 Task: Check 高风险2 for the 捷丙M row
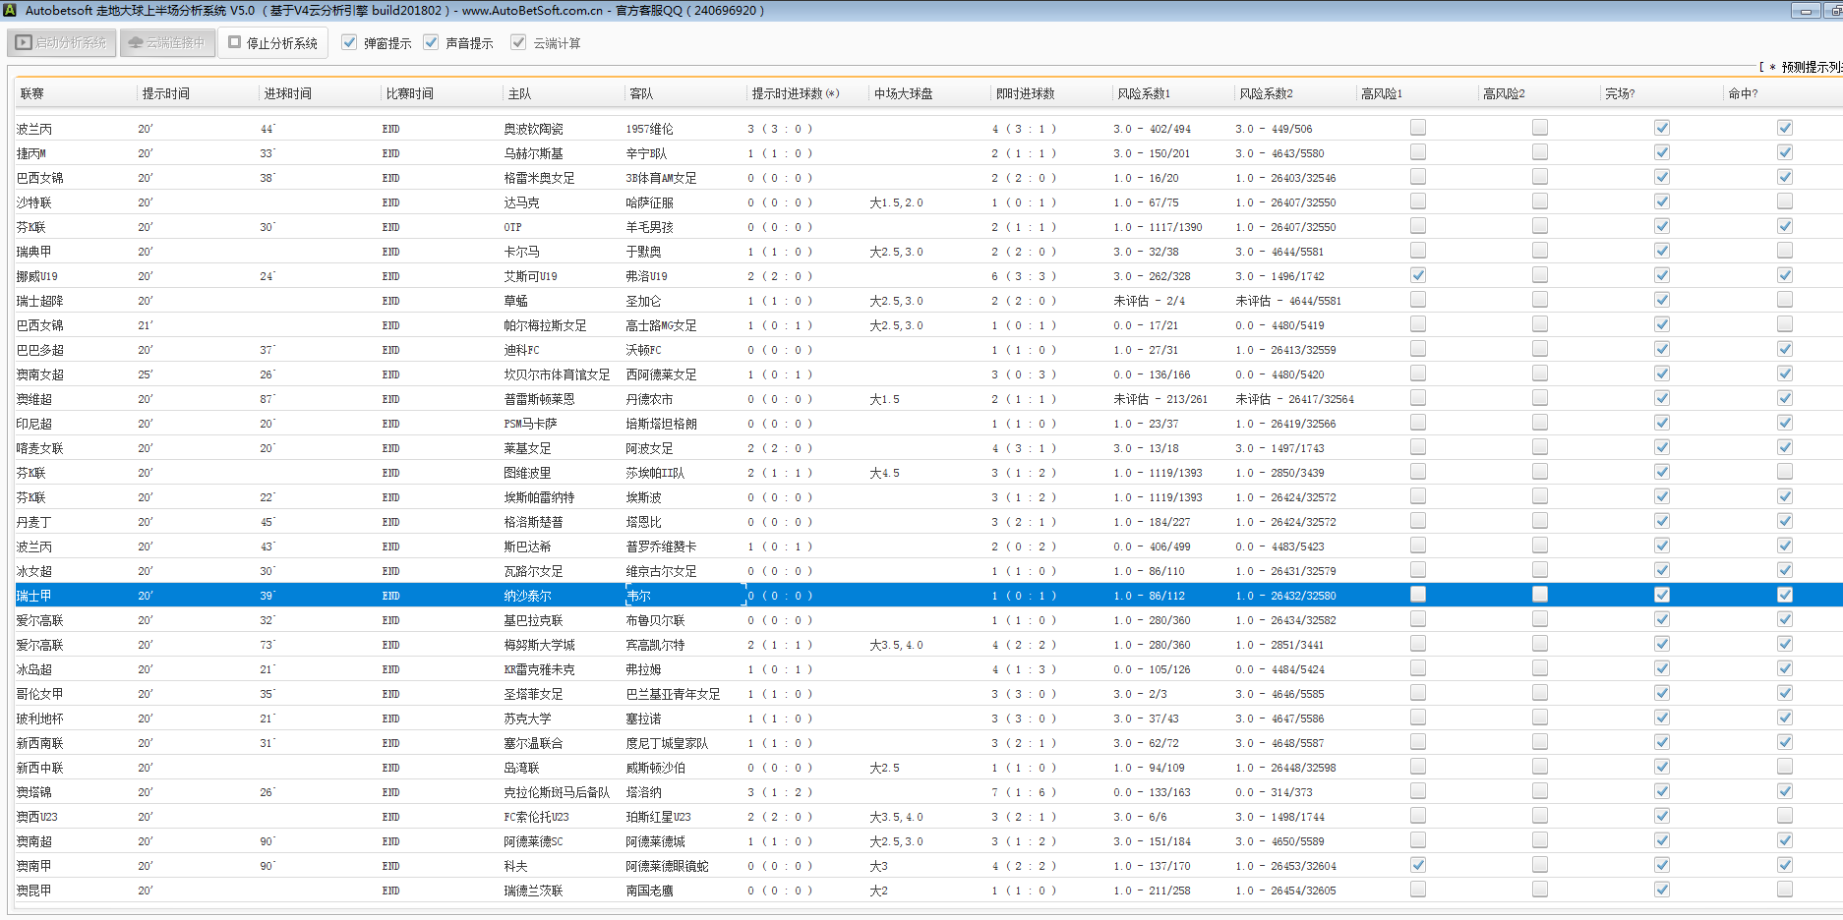coord(1539,152)
